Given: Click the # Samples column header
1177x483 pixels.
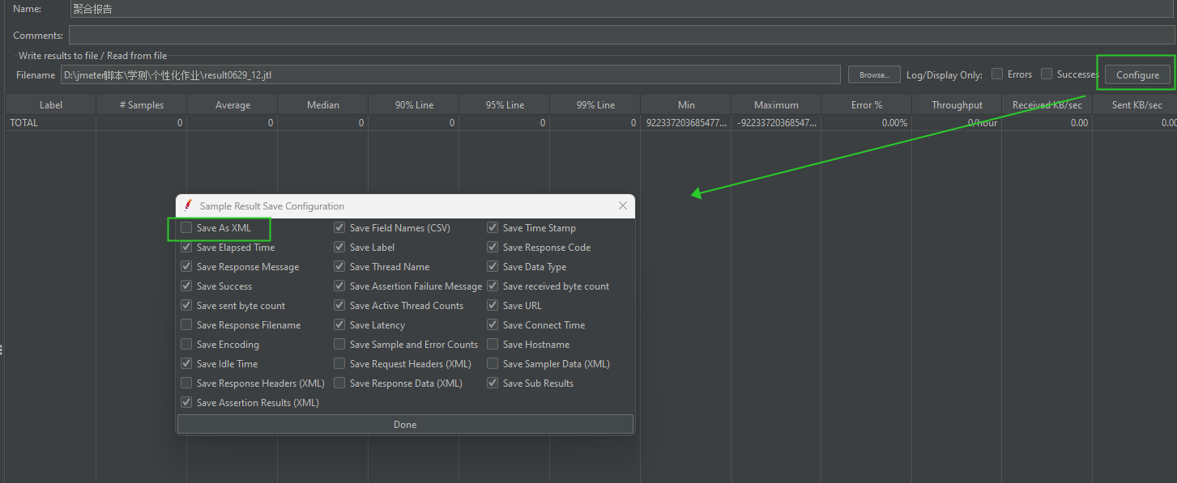Looking at the screenshot, I should 142,105.
